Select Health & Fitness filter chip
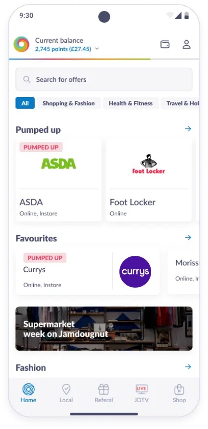This screenshot has width=208, height=429. (130, 103)
